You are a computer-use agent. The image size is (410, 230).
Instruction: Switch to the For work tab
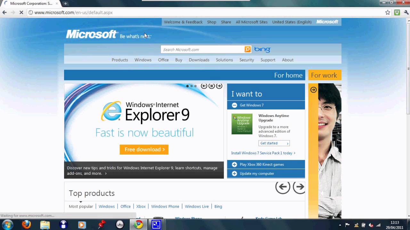click(325, 75)
